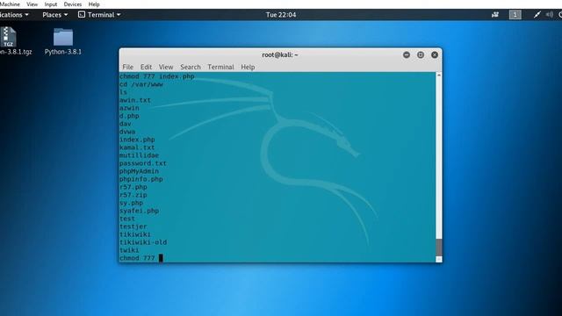Click 'testjer' in terminal listing
The width and height of the screenshot is (562, 316).
pyautogui.click(x=133, y=226)
